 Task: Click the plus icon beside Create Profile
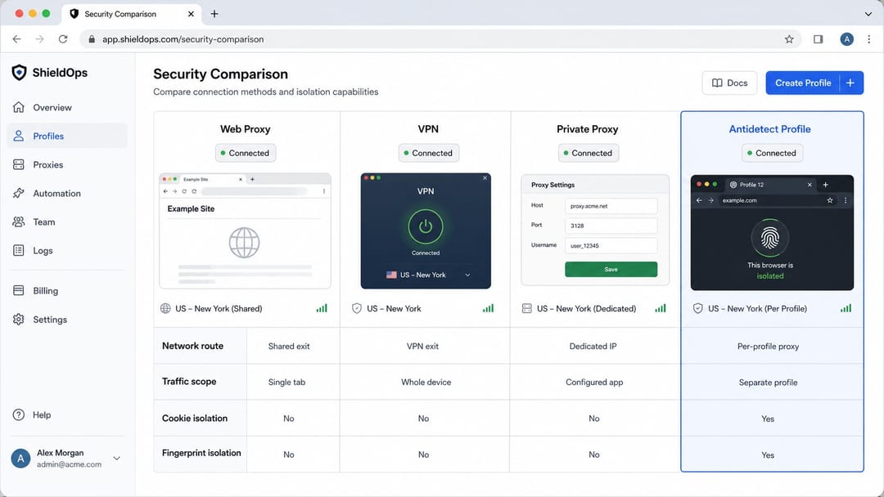tap(851, 83)
